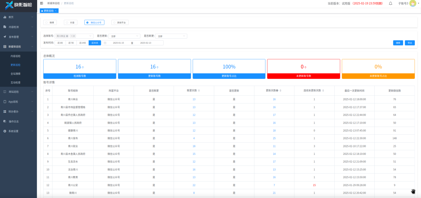421x198 pixels.
Task: Collapse sidebar using the hamburger menu icon
Action: point(41,3)
